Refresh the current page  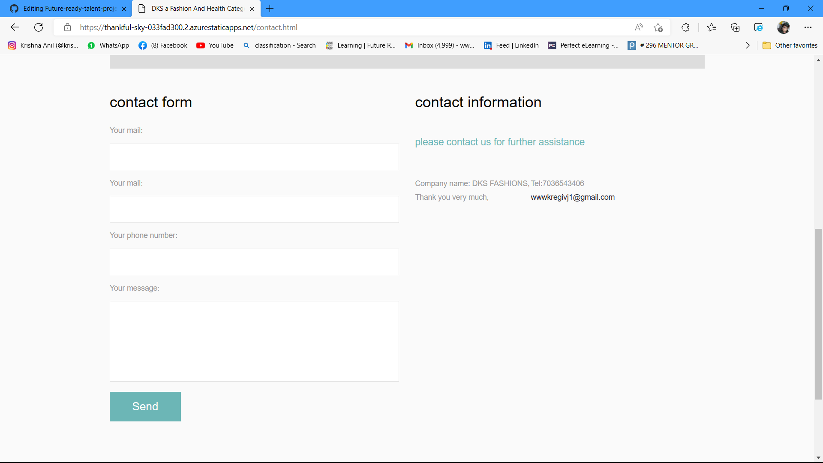click(39, 27)
